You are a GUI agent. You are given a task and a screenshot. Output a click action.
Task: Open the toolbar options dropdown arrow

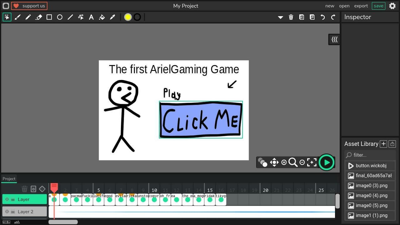pos(281,17)
